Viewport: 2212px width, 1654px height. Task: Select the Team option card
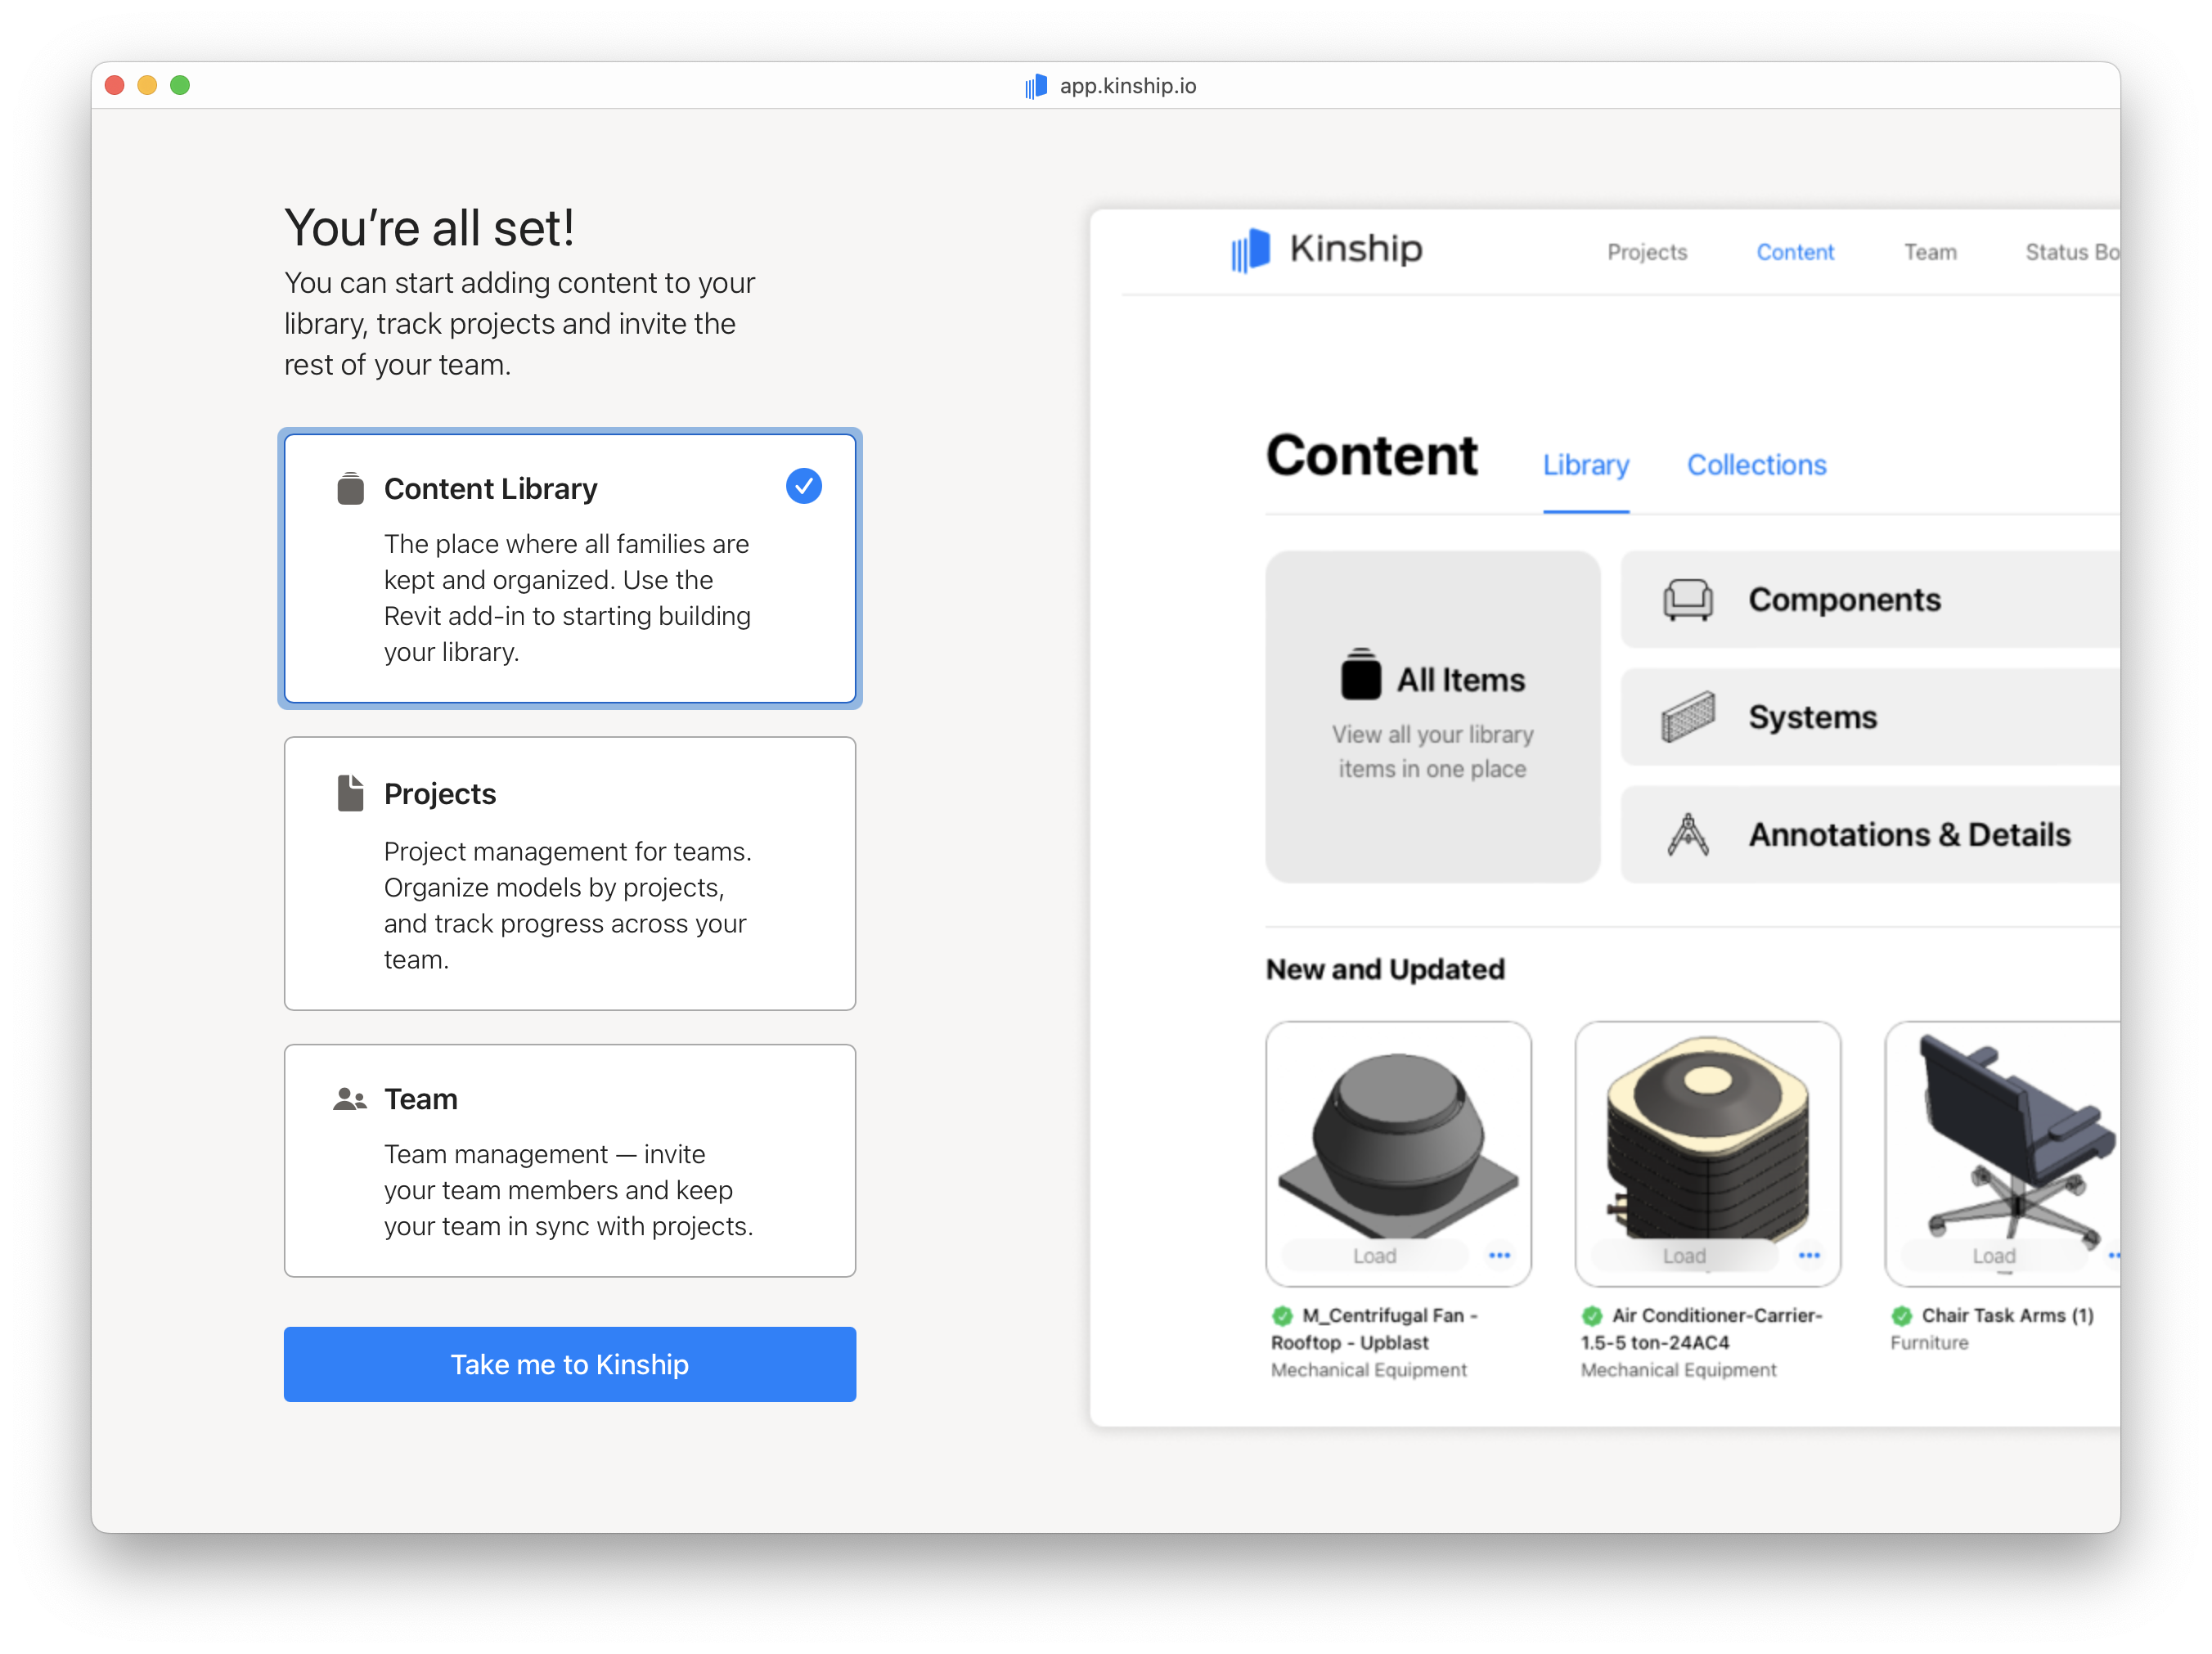570,1160
